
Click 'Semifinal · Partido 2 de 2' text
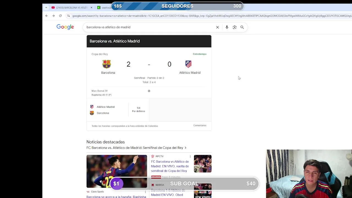pos(149,78)
